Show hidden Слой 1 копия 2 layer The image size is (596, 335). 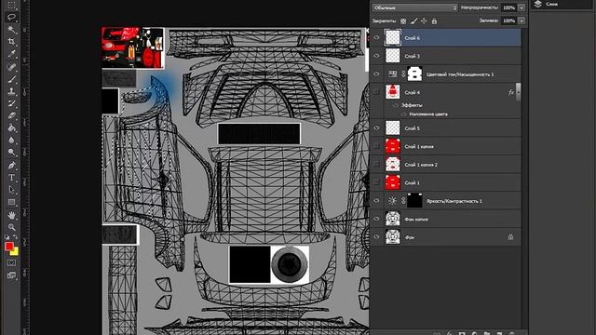376,164
